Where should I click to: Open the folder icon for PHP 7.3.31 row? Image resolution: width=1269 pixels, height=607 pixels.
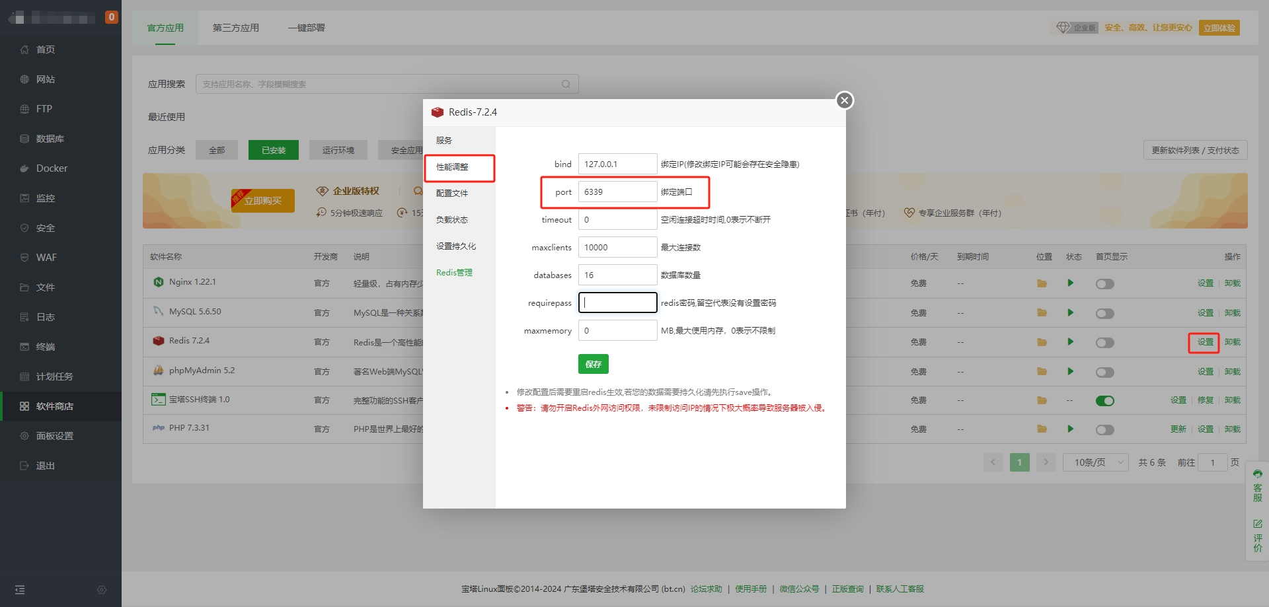[1042, 429]
